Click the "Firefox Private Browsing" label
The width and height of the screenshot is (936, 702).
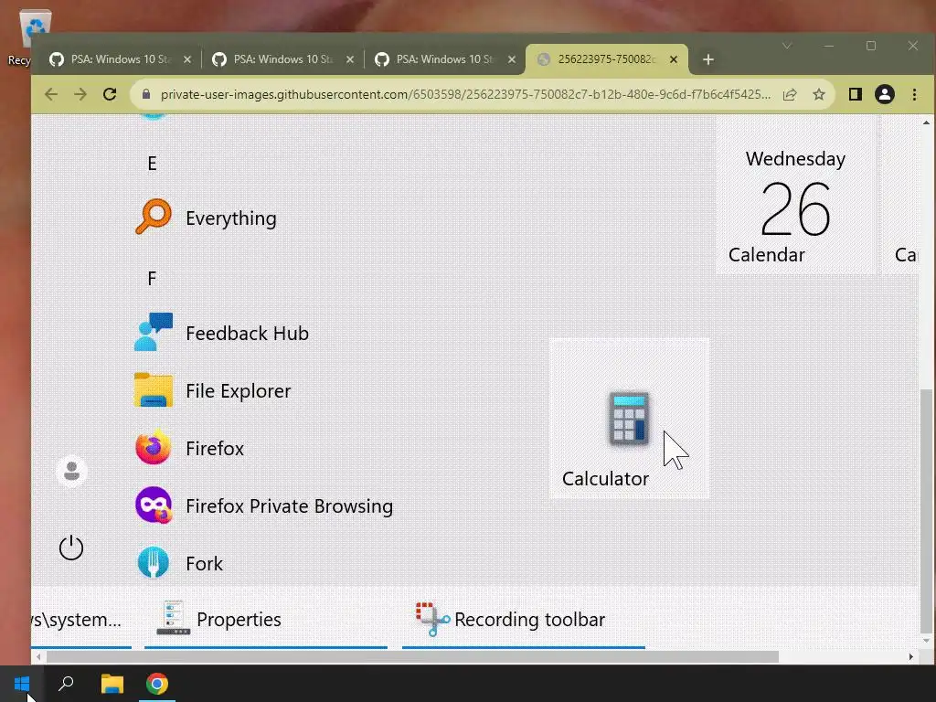pyautogui.click(x=290, y=506)
